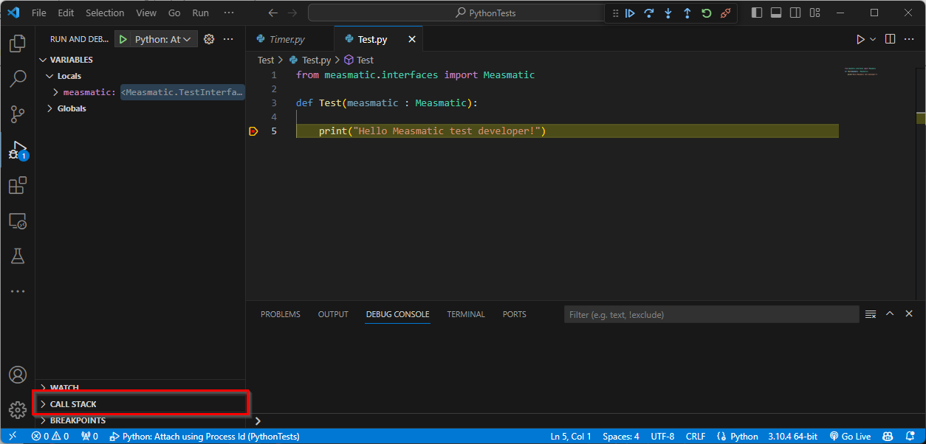This screenshot has width=926, height=444.
Task: Open Run and Debug views and more actions
Action: [228, 39]
